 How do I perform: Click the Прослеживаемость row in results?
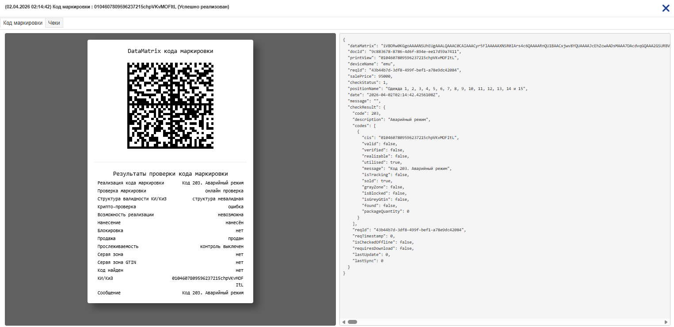(170, 246)
